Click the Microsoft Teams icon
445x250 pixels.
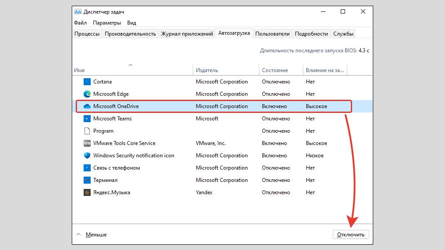(87, 119)
